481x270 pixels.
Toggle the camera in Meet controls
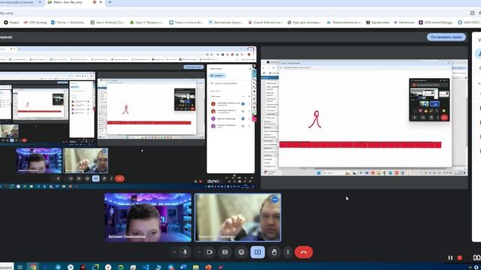tap(210, 252)
